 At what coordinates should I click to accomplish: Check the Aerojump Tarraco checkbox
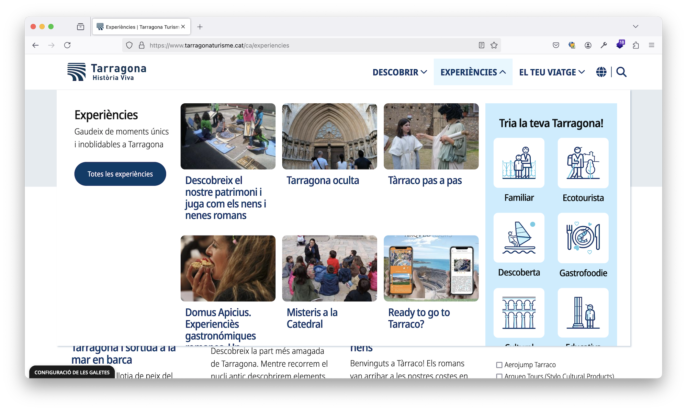(x=499, y=365)
